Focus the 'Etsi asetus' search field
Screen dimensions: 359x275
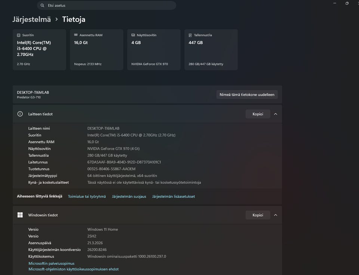click(107, 5)
